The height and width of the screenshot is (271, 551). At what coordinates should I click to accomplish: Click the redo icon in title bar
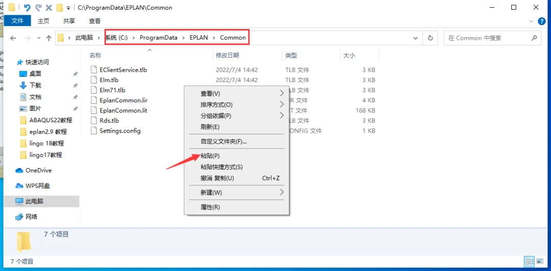[38, 7]
